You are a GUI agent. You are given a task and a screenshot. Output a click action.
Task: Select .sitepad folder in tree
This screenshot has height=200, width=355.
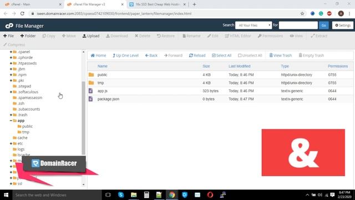point(24,86)
